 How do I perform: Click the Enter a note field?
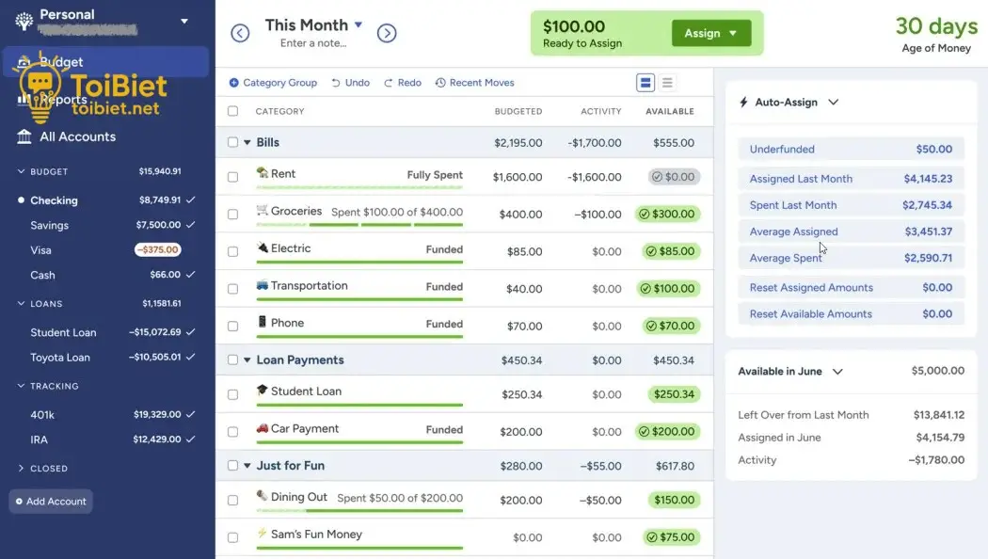coord(313,43)
